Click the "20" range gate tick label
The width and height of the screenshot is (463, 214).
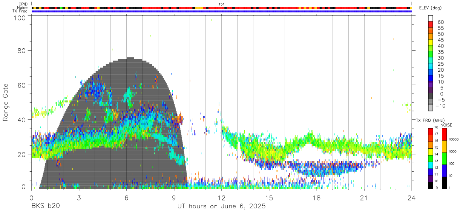[x=21, y=154]
